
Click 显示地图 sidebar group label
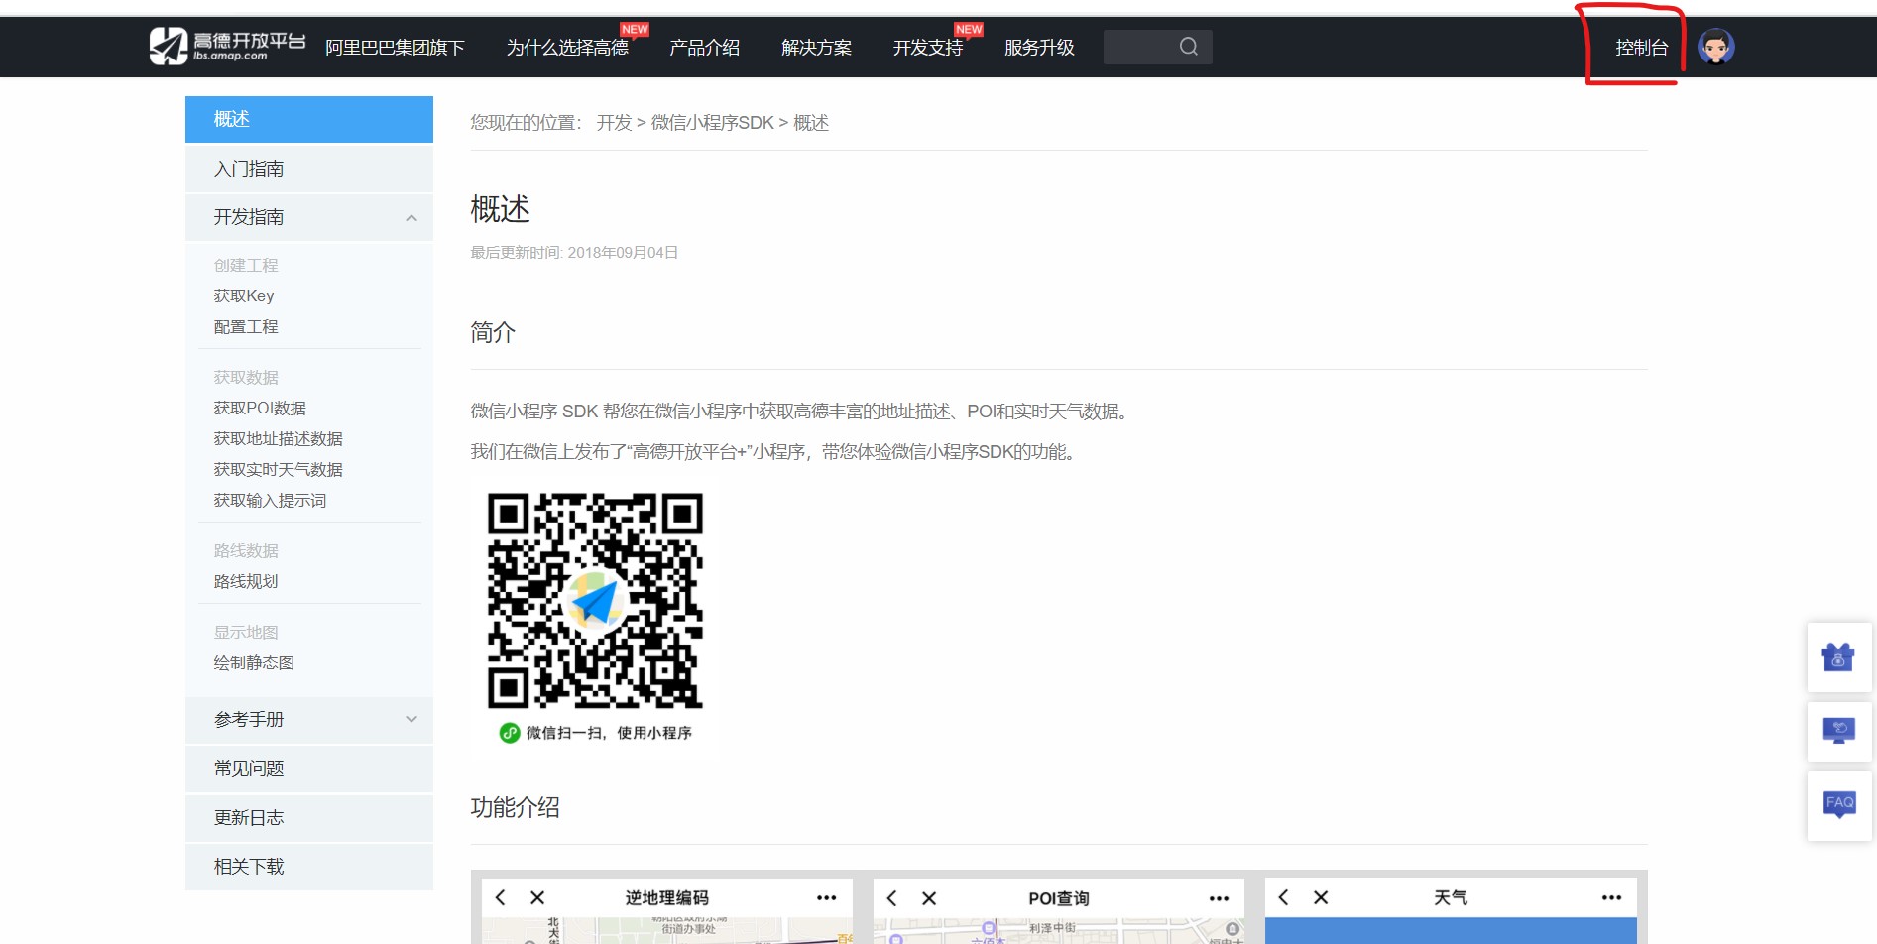(246, 632)
